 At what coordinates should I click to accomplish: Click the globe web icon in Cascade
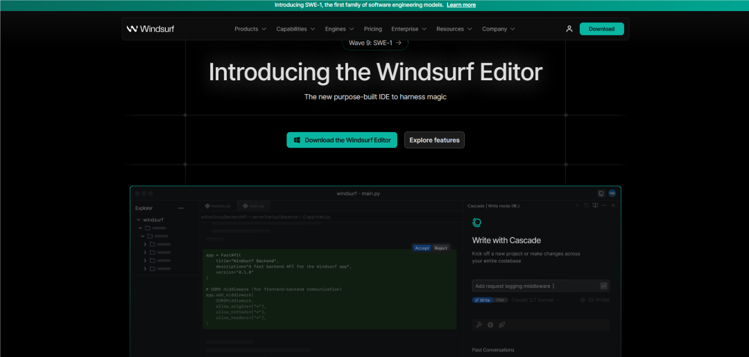490,324
